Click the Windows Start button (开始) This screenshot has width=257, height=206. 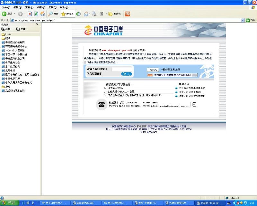9,203
